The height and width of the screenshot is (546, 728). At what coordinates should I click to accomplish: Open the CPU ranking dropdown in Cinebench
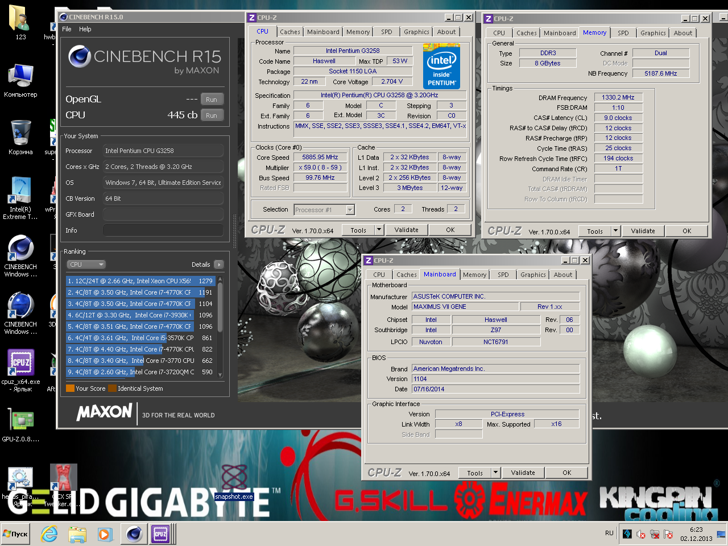click(x=86, y=264)
